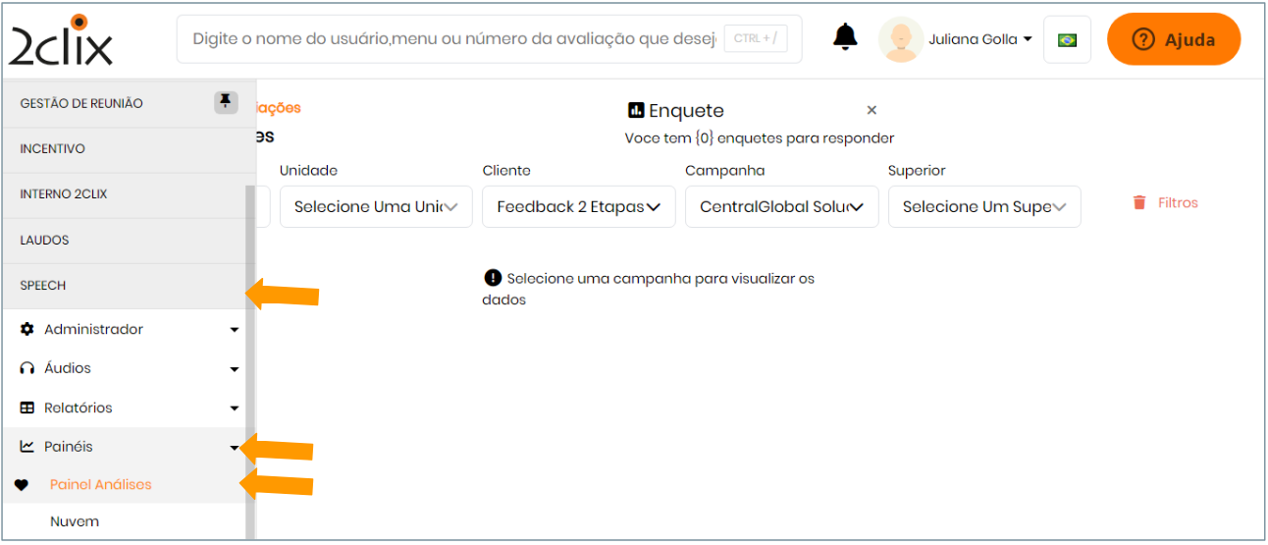The width and height of the screenshot is (1268, 545).
Task: Click the Enquete poll chart icon
Action: pos(636,110)
